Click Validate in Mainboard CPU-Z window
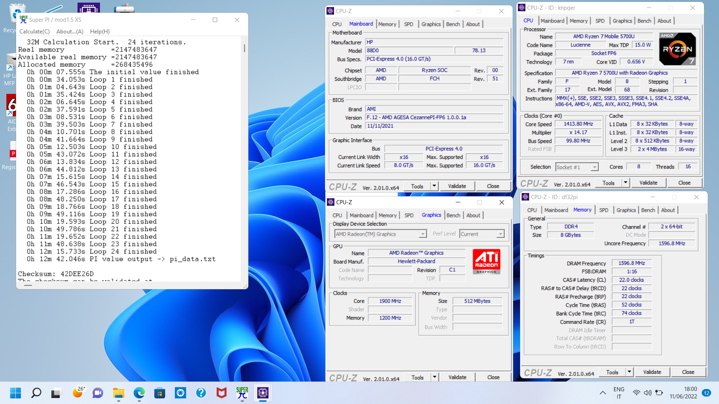This screenshot has height=404, width=719. pyautogui.click(x=457, y=186)
